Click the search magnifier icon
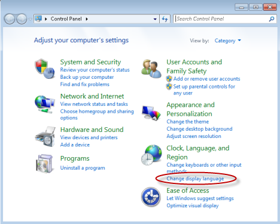This screenshot has height=224, width=280. pyautogui.click(x=272, y=19)
